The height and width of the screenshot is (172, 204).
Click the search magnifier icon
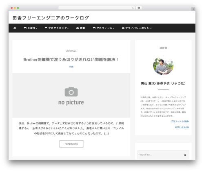(x=185, y=155)
